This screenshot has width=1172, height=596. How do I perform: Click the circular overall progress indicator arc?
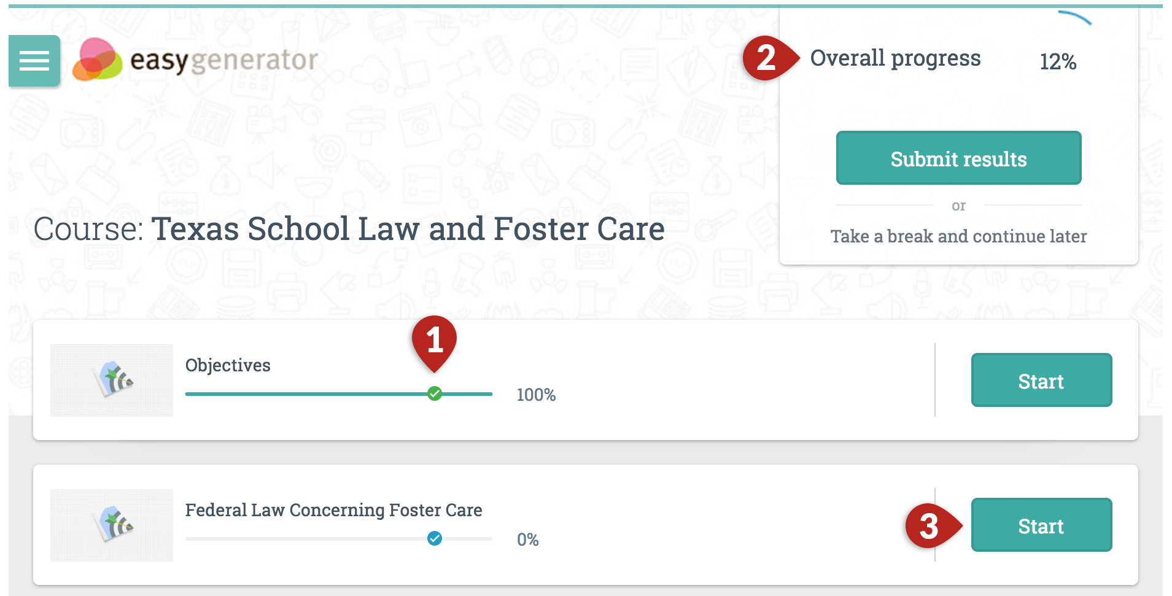(x=1075, y=18)
